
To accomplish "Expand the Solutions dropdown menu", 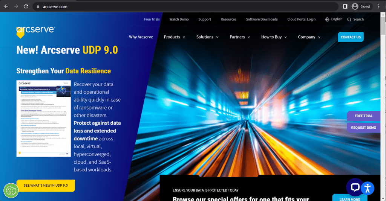I will point(207,37).
